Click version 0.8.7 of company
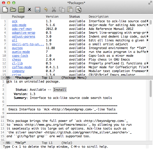This screenshot has width=153, height=149. [x=50, y=71]
